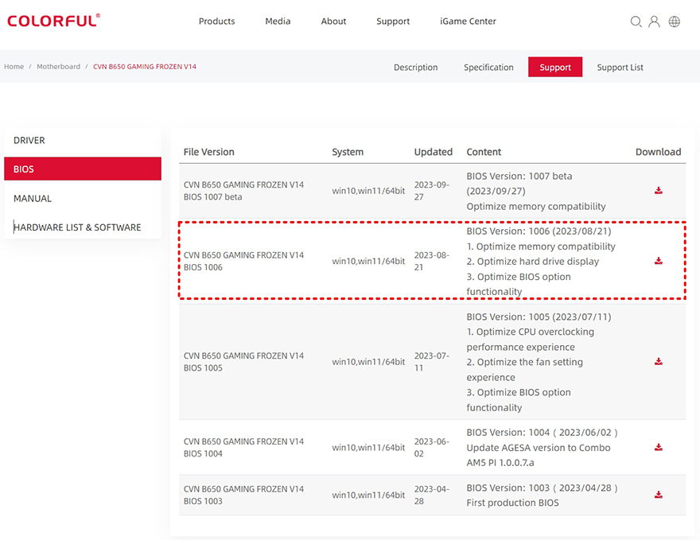The image size is (700, 540).
Task: Go to Home breadcrumb
Action: [x=14, y=67]
